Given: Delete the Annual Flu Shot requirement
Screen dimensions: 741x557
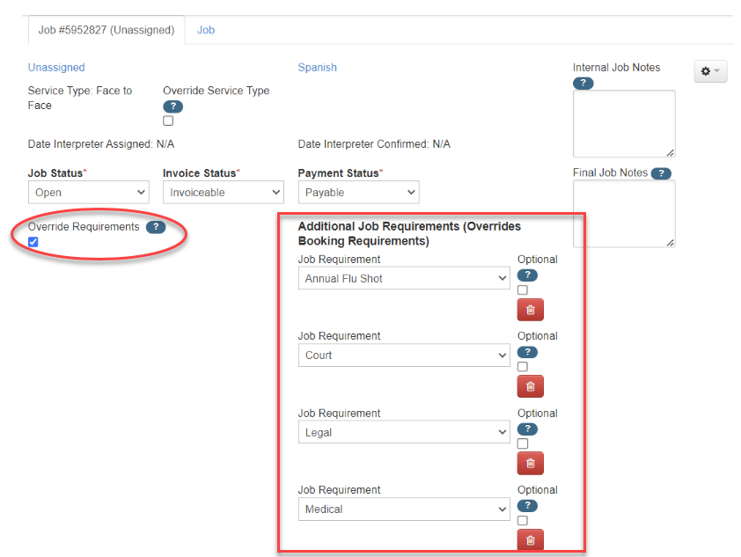Looking at the screenshot, I should click(530, 309).
